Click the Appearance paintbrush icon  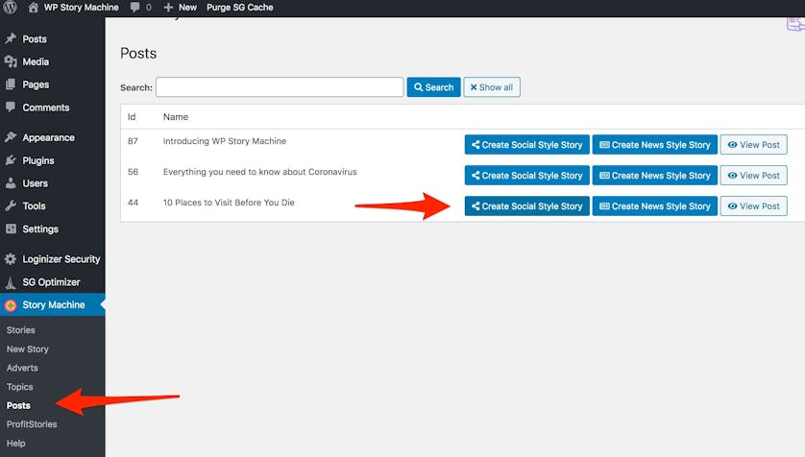[11, 137]
